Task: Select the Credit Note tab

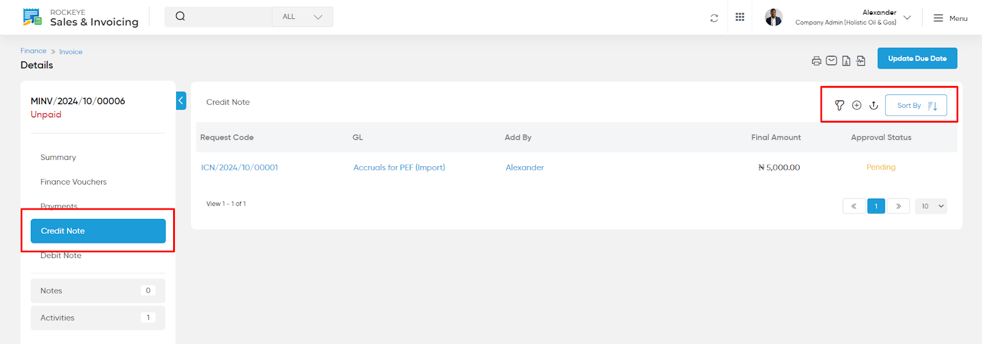Action: click(98, 231)
